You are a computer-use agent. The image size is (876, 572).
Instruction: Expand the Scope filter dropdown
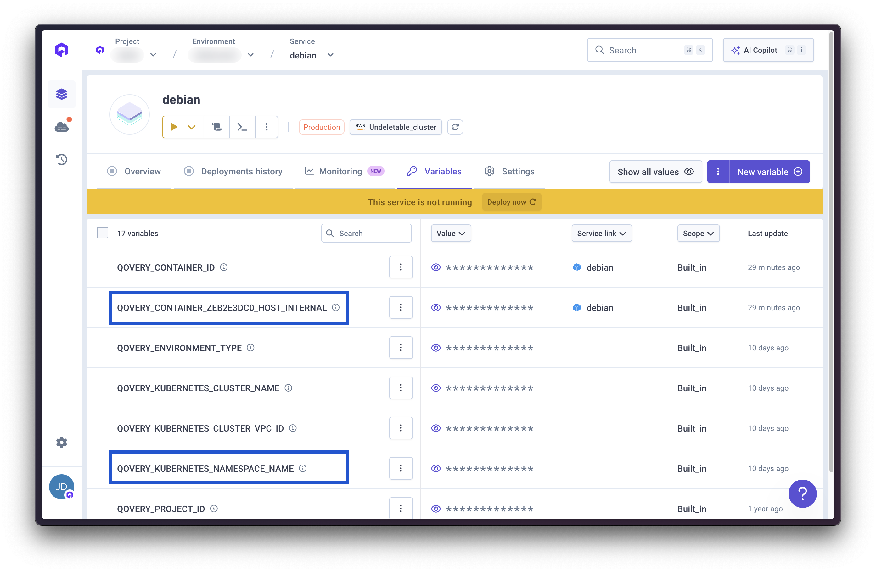[698, 234]
